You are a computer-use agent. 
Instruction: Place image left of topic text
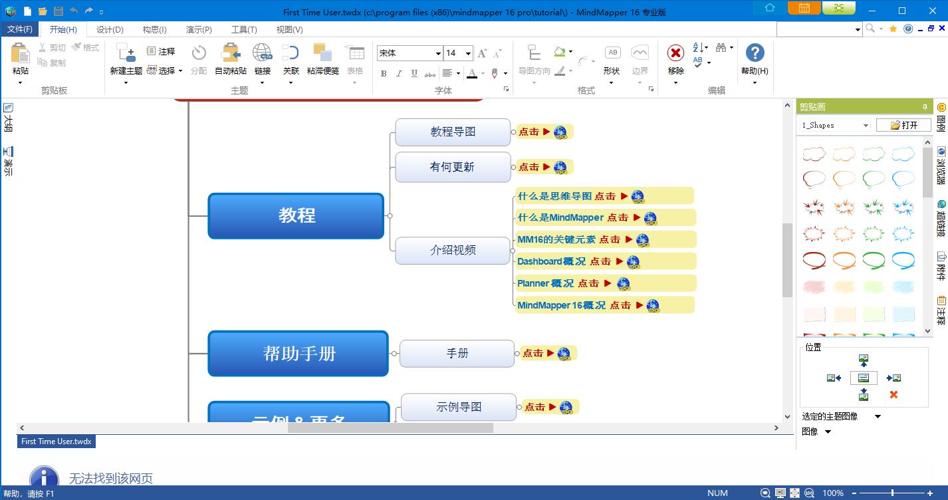(834, 378)
